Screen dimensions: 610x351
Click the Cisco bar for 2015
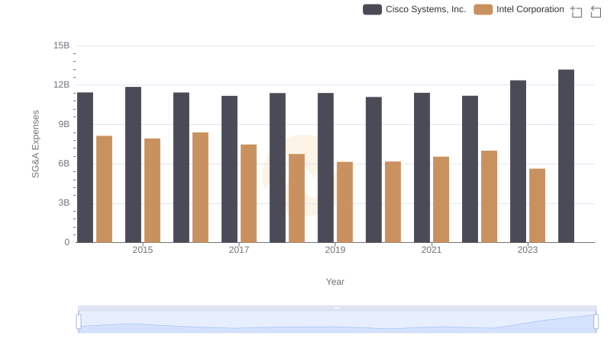133,164
